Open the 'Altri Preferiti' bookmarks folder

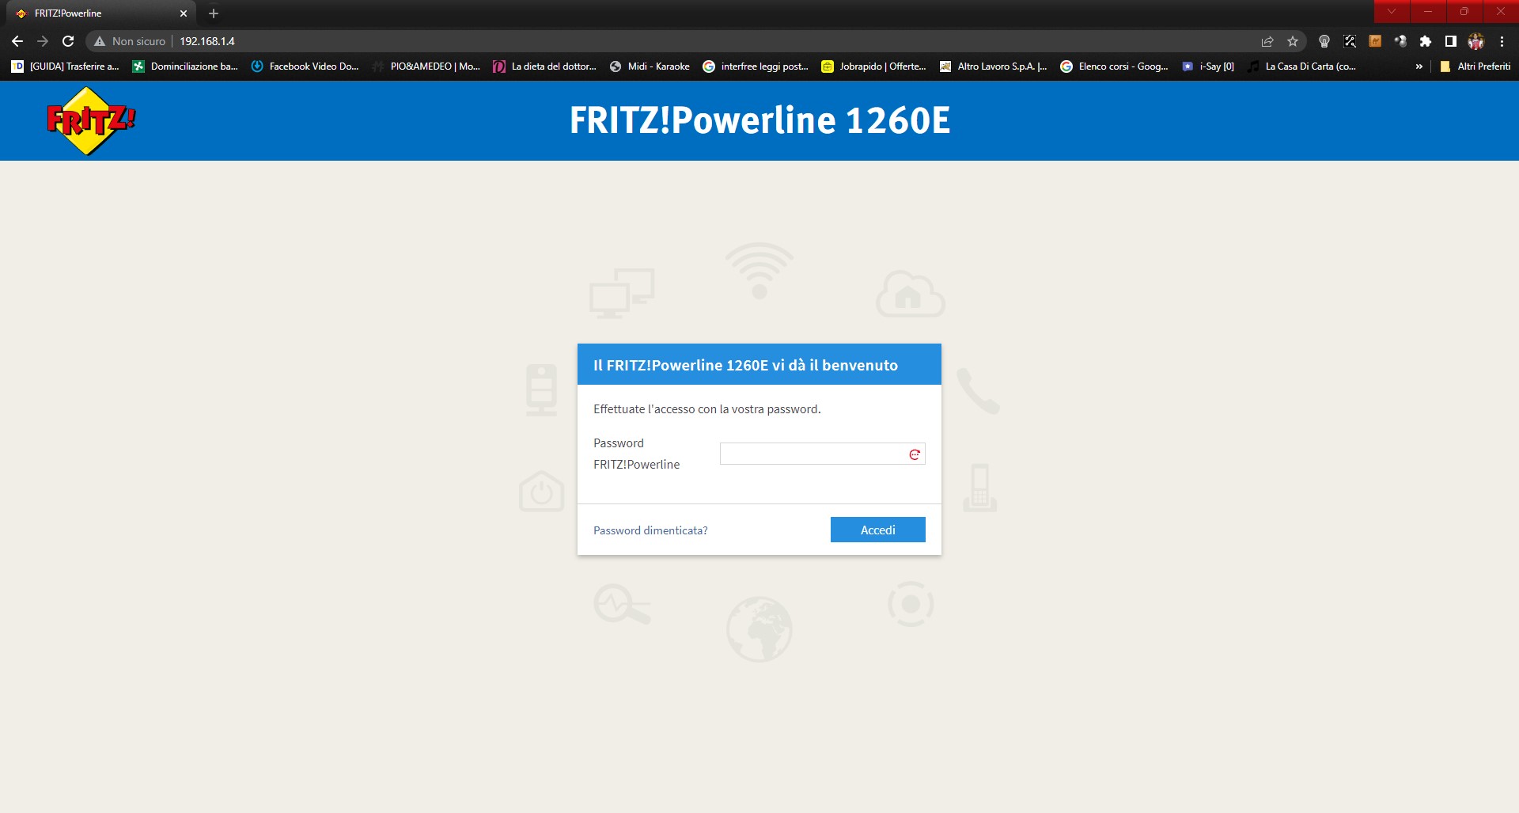(x=1475, y=66)
